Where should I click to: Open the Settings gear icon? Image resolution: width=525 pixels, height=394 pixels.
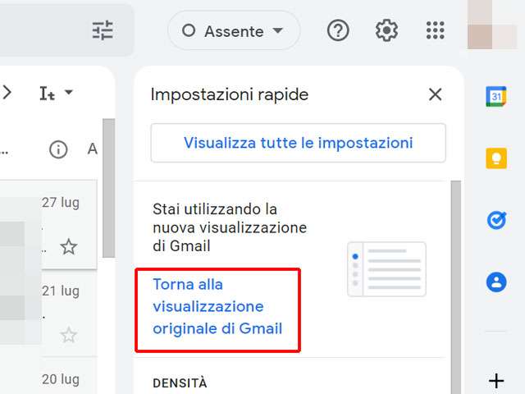point(386,31)
